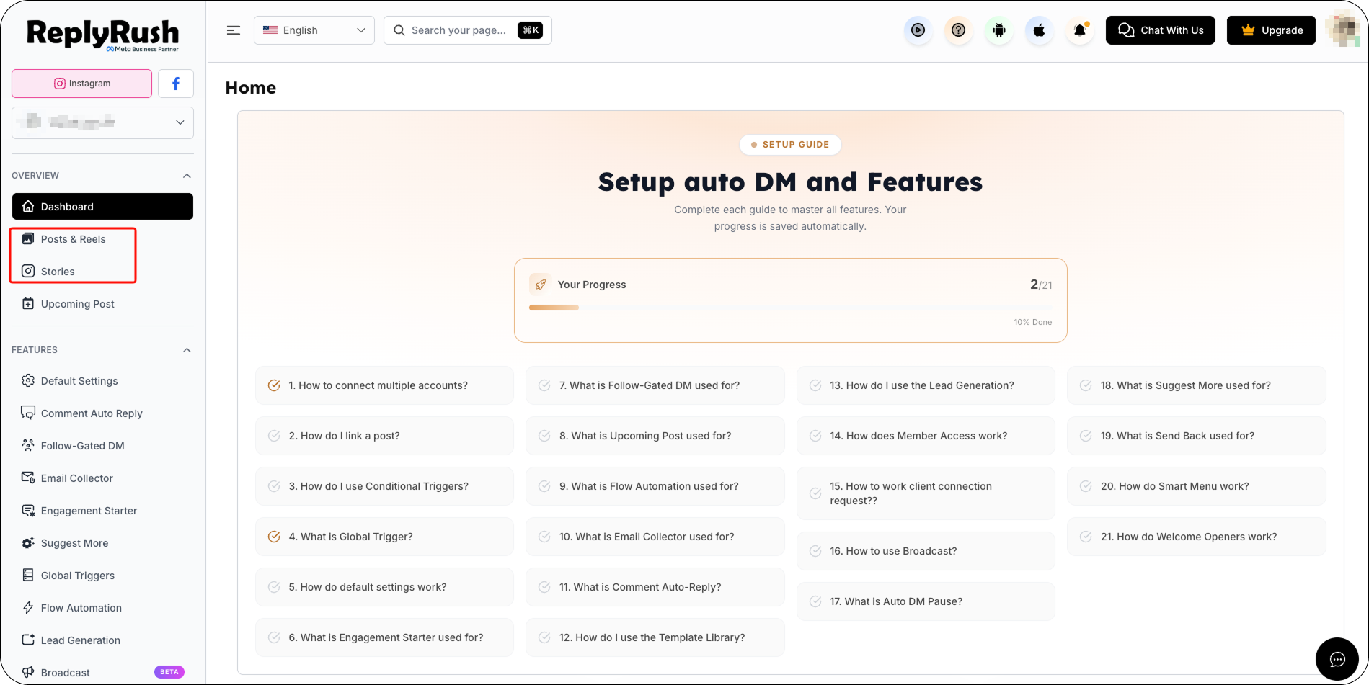Click the Comment Auto Reply icon

click(x=28, y=413)
